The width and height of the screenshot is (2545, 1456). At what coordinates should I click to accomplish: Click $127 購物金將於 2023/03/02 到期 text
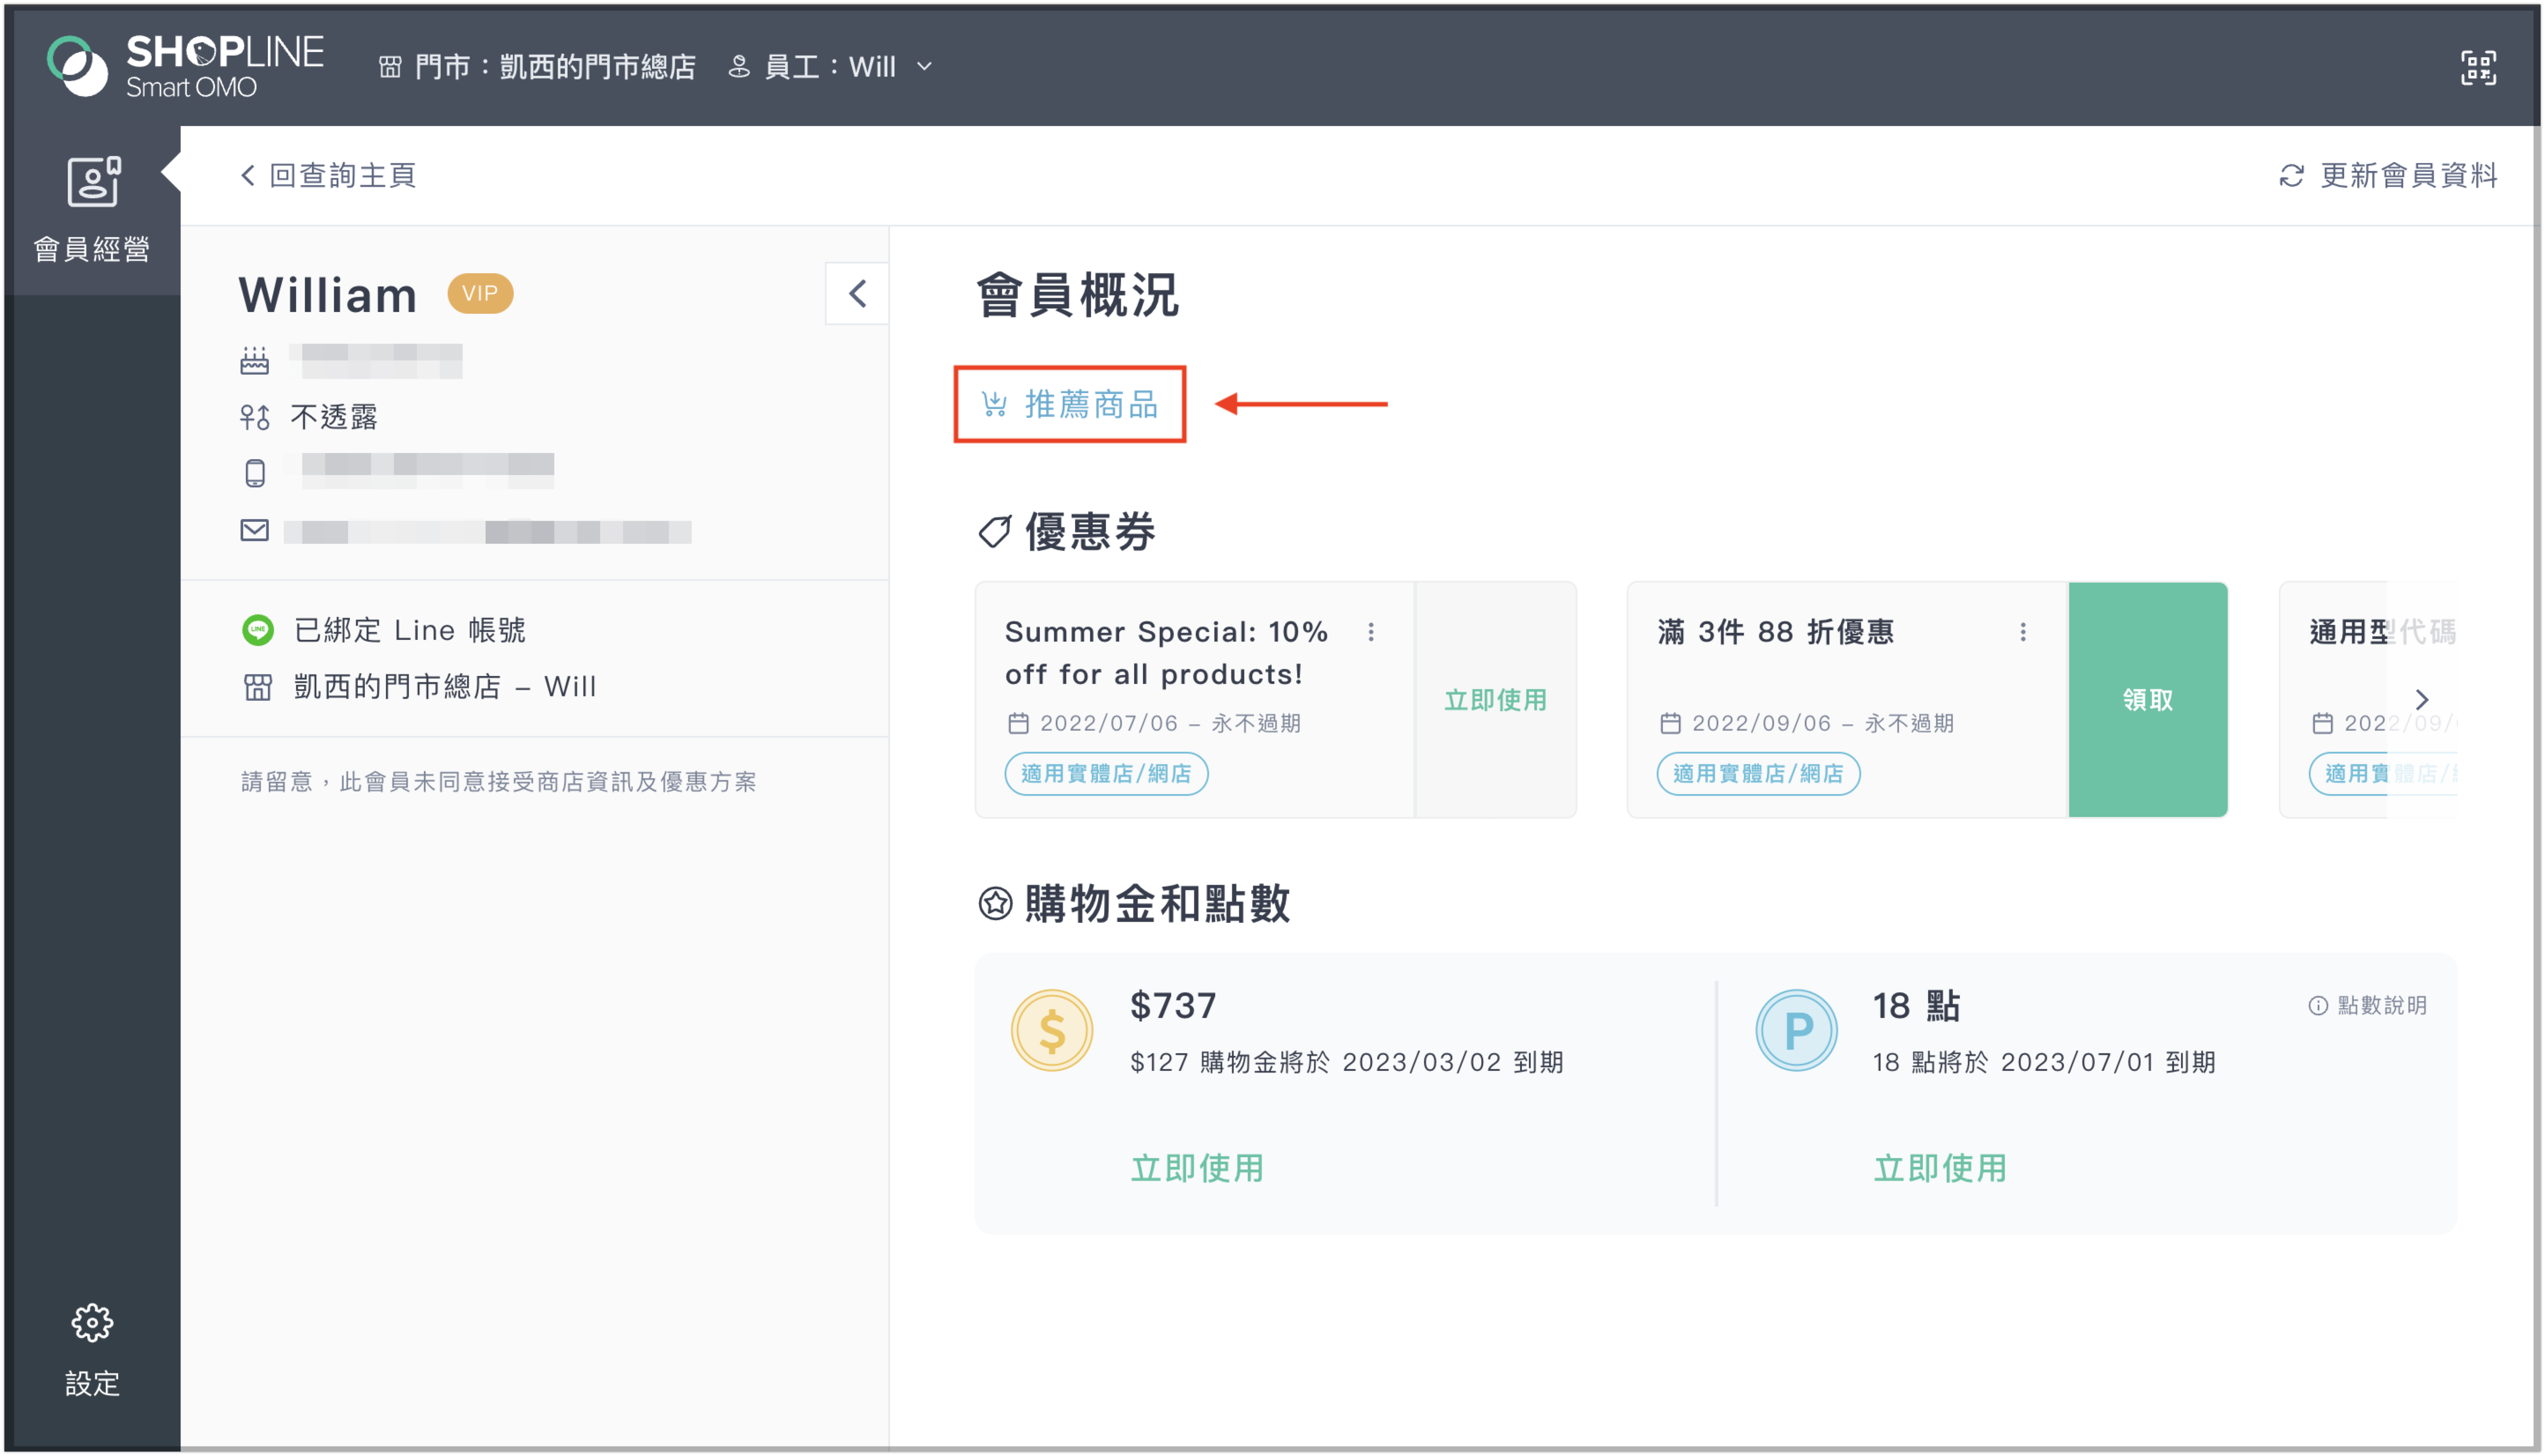point(1347,1062)
